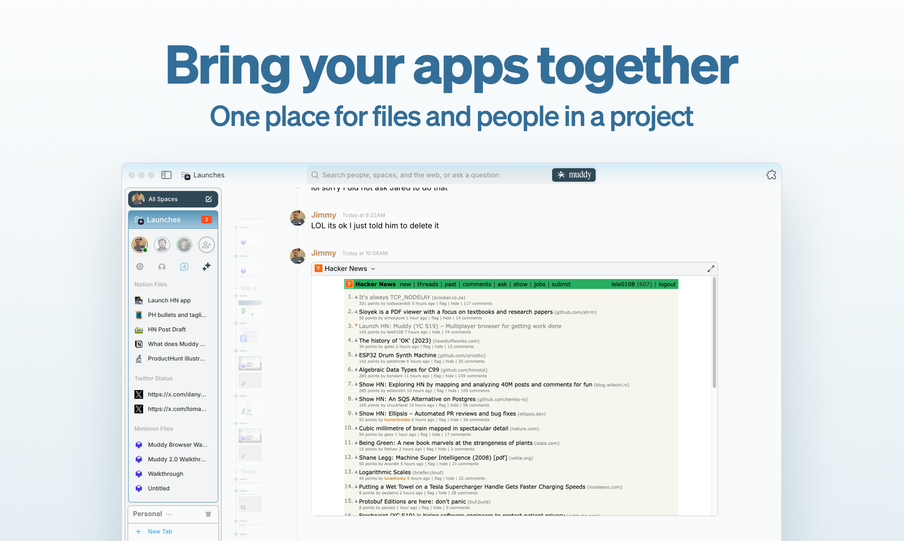Click the Hacker News embed scrollbar
The image size is (904, 541).
point(714,332)
